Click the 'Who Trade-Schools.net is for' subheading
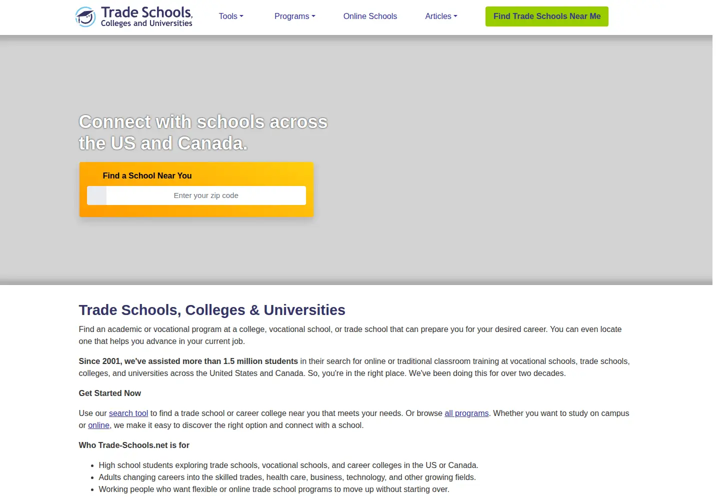 pos(134,445)
